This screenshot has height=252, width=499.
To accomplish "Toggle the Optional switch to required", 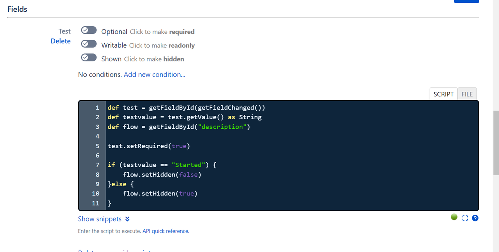I will click(x=89, y=30).
